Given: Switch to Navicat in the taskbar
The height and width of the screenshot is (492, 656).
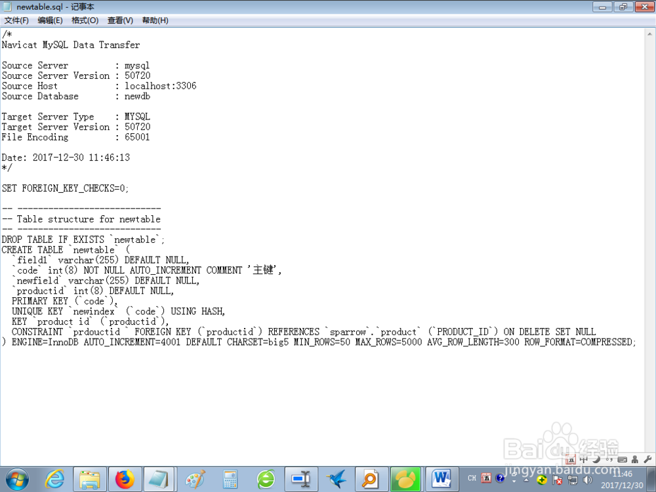Looking at the screenshot, I should (x=405, y=480).
